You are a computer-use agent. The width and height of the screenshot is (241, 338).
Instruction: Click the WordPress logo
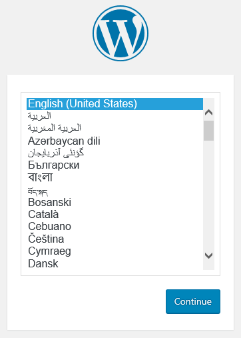coord(120,33)
